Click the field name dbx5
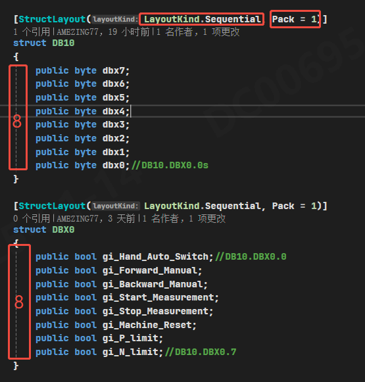This screenshot has height=382, width=365. 114,98
